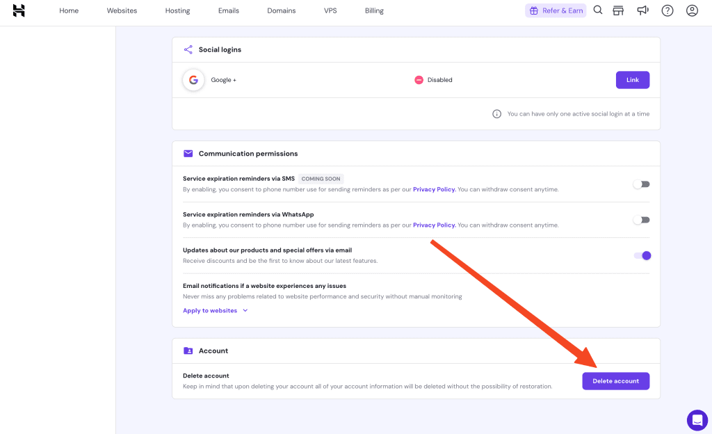Expand the Apply to websites dropdown
Screen dimensions: 712x434
pos(216,311)
